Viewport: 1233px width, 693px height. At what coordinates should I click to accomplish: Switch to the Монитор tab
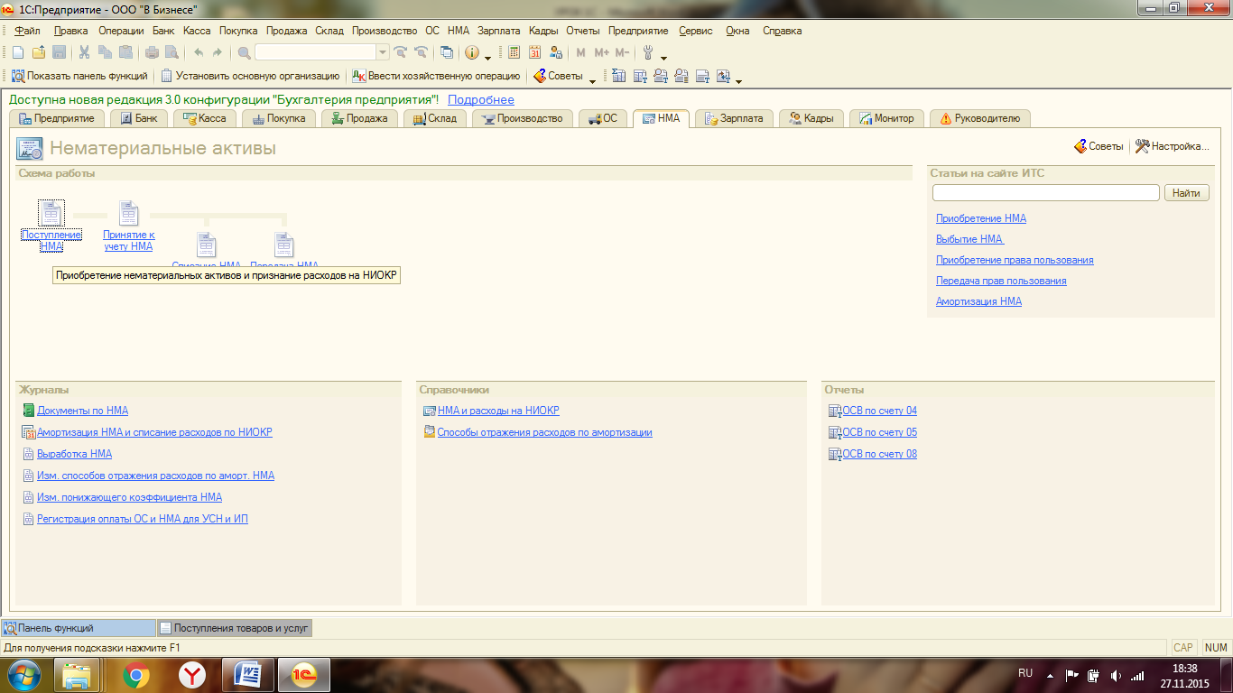tap(887, 118)
